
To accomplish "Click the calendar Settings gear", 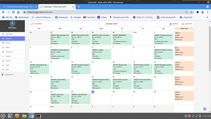I will (x=171, y=24).
